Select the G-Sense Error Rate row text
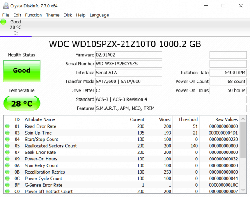Screen dimensions: 250x197 pos(44,185)
